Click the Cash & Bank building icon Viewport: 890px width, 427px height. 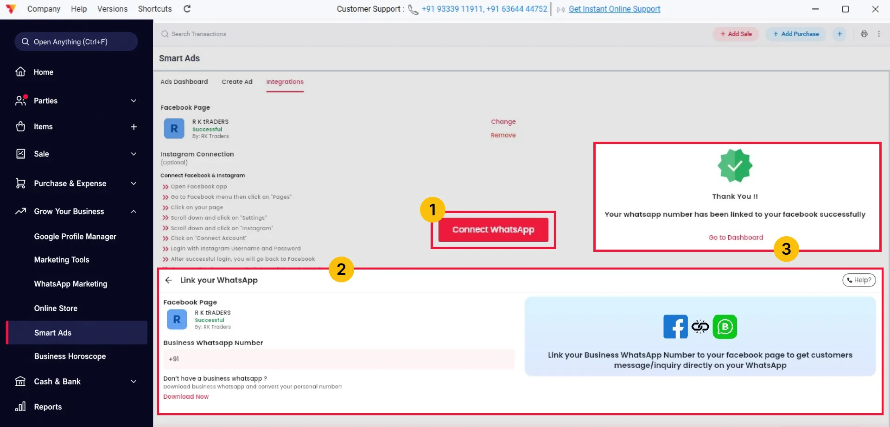click(20, 381)
